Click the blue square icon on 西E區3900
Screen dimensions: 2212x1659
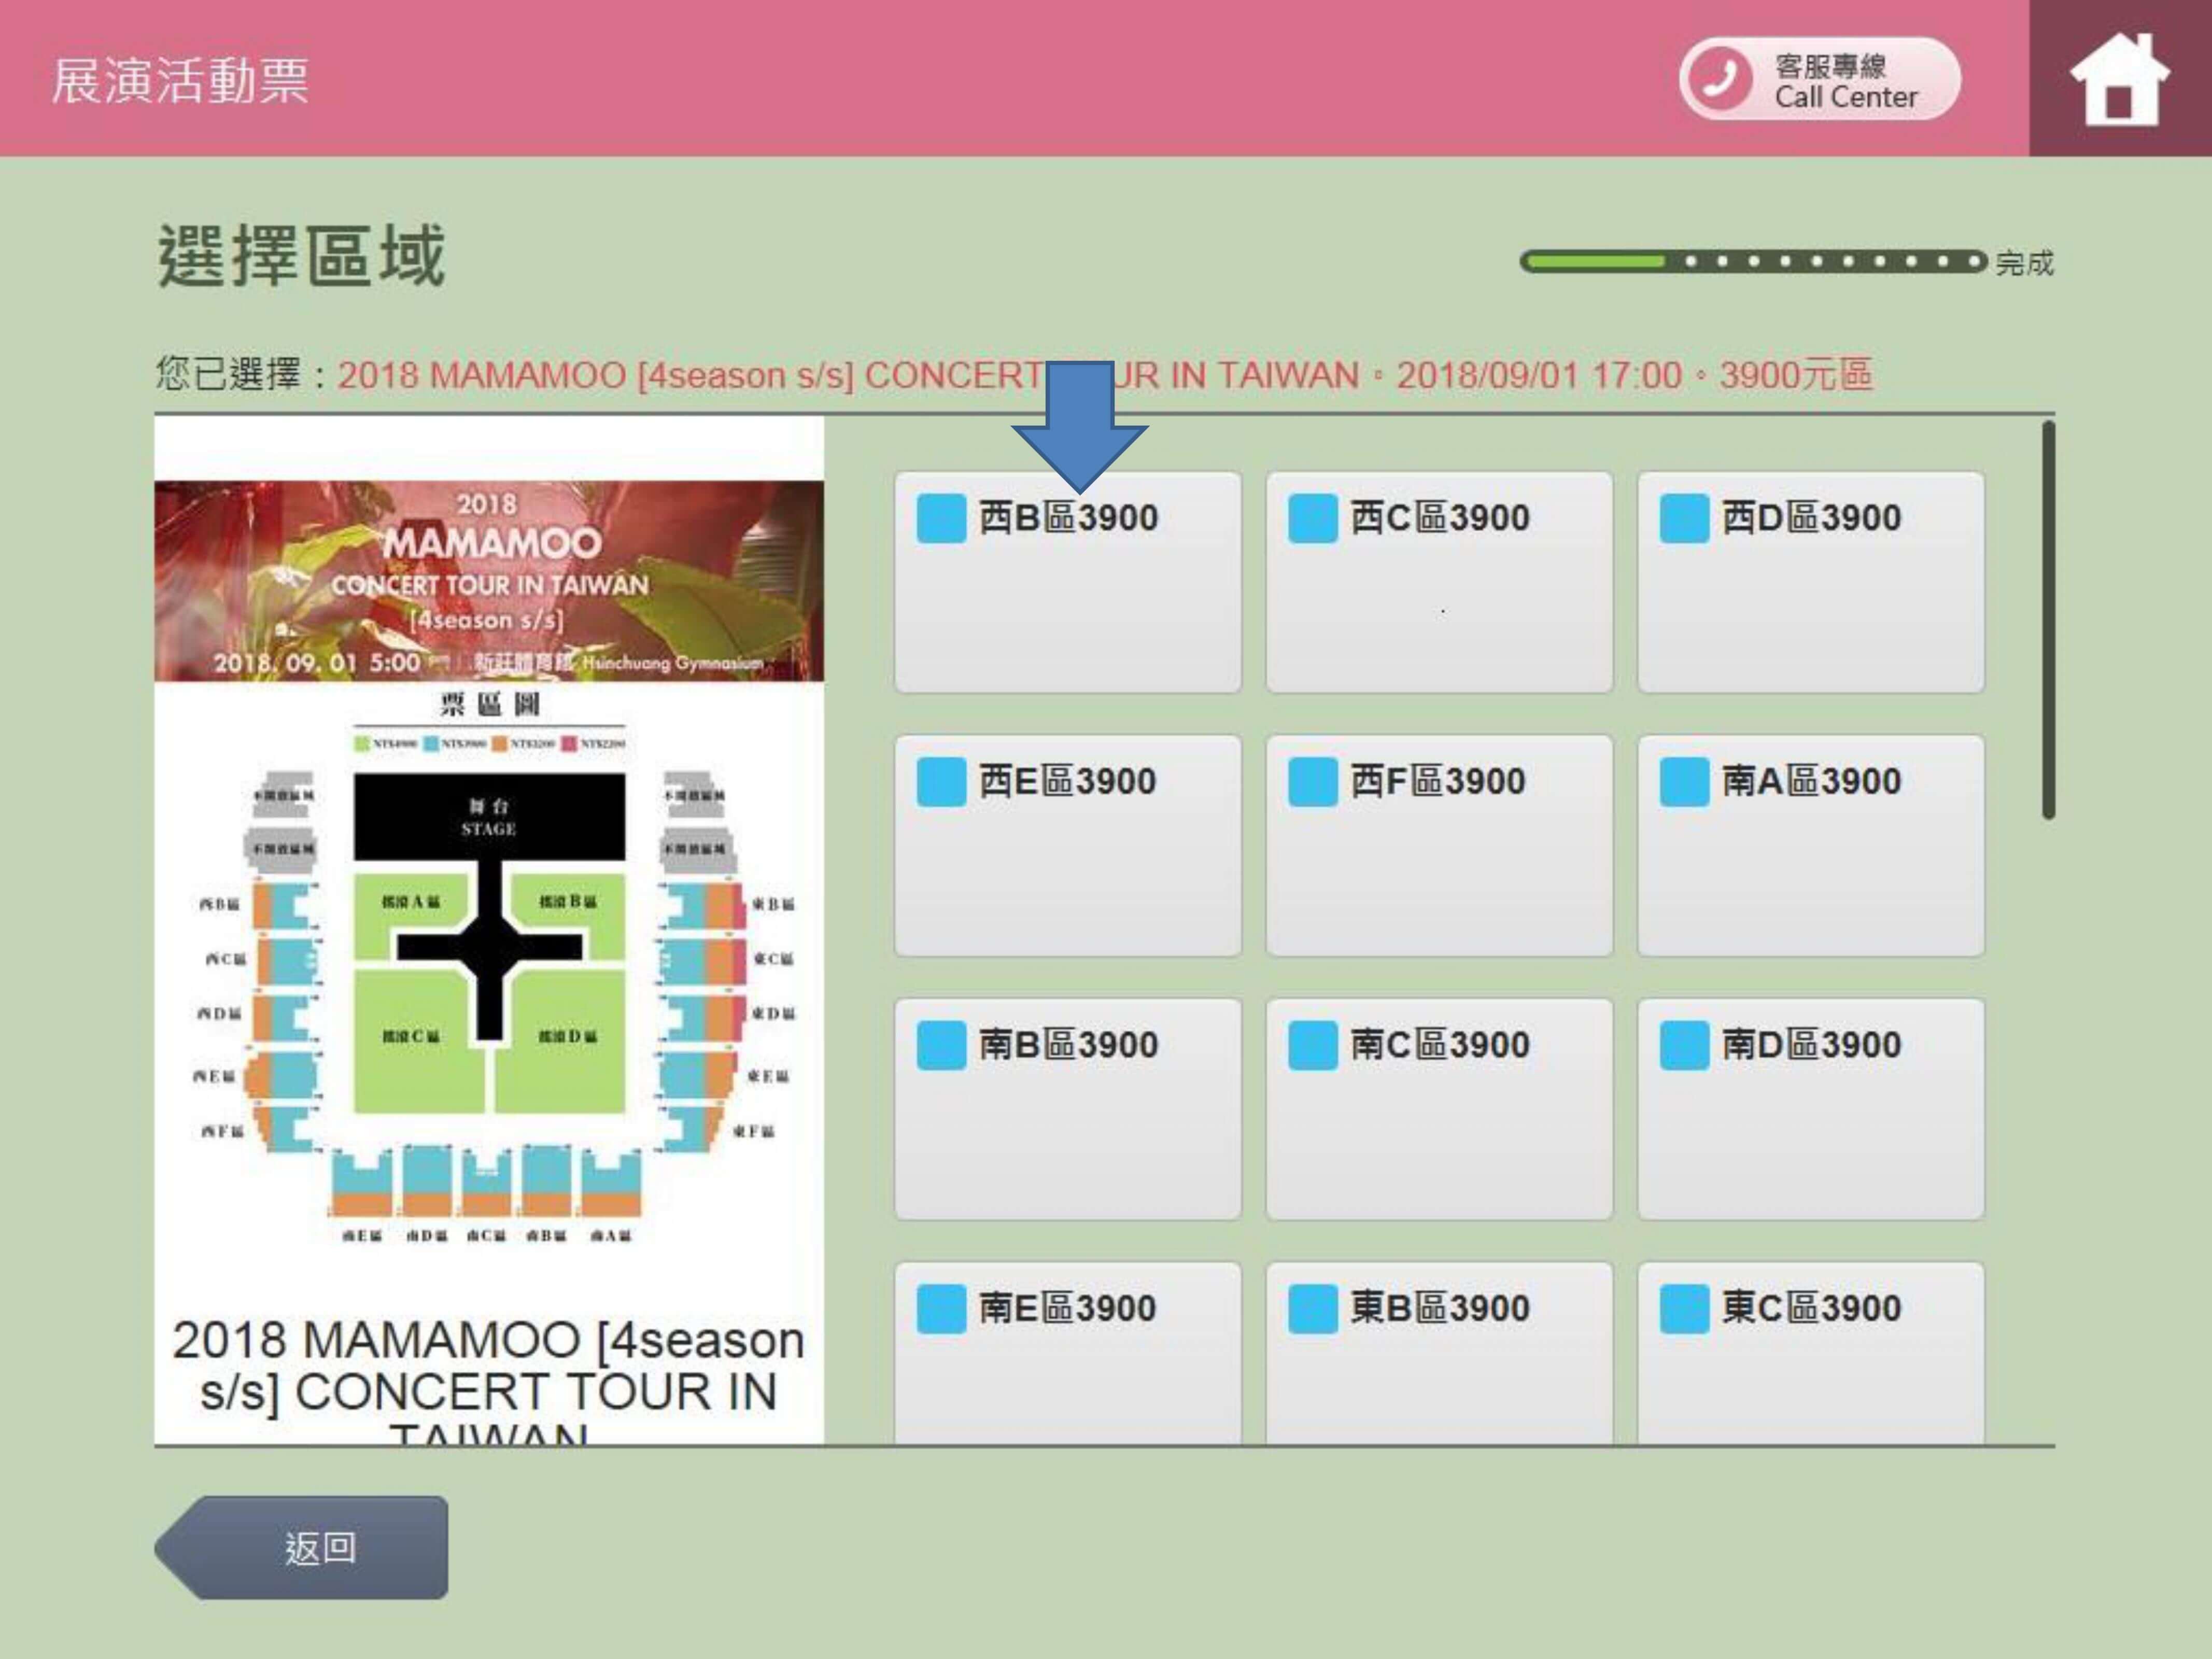[941, 781]
